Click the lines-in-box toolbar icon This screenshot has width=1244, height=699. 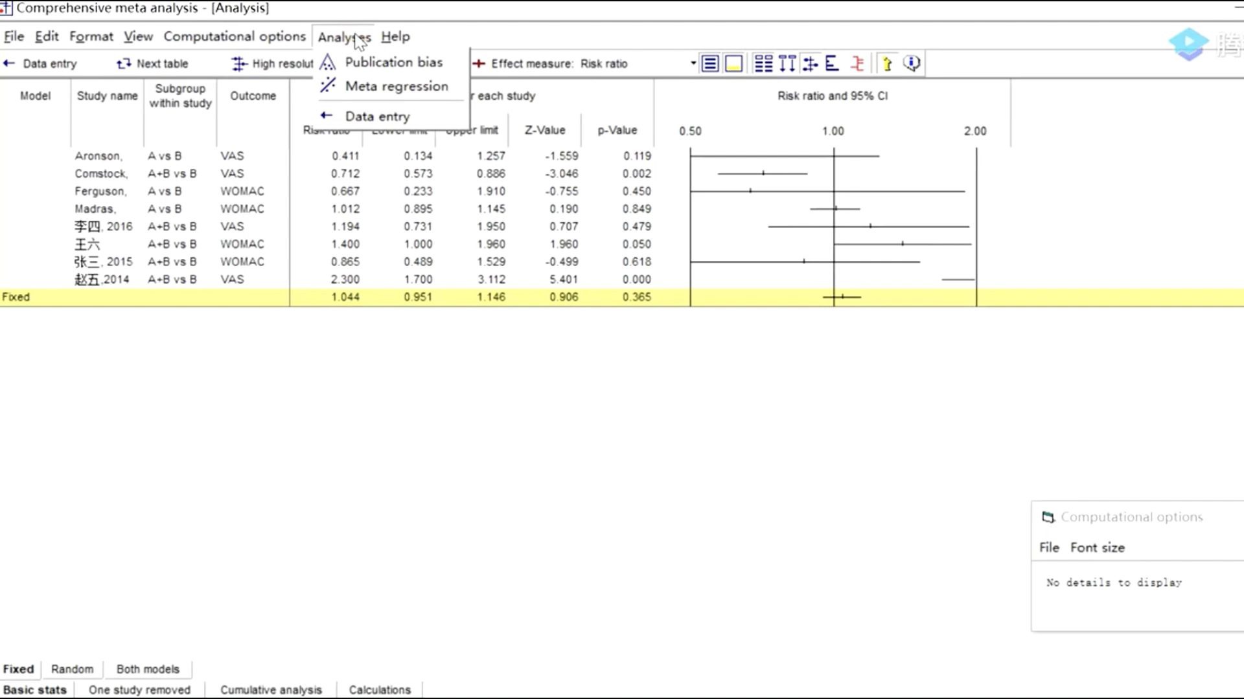pyautogui.click(x=710, y=63)
